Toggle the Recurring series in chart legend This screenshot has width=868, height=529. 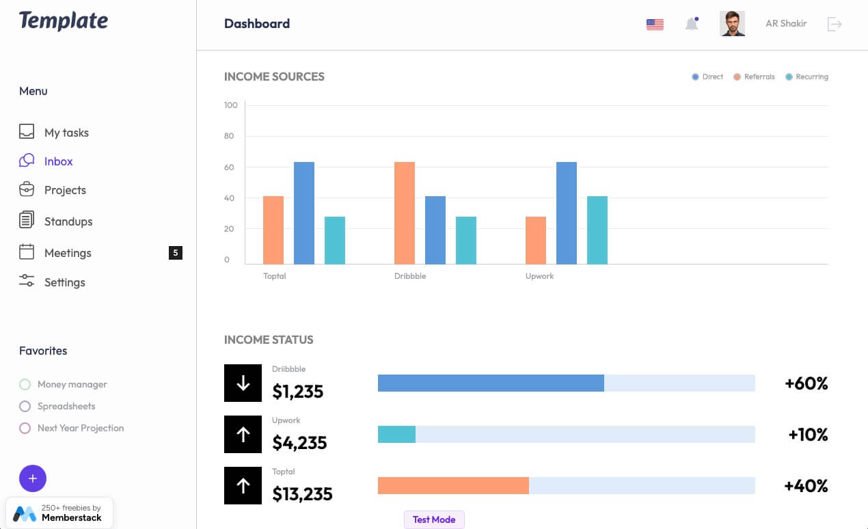coord(806,77)
